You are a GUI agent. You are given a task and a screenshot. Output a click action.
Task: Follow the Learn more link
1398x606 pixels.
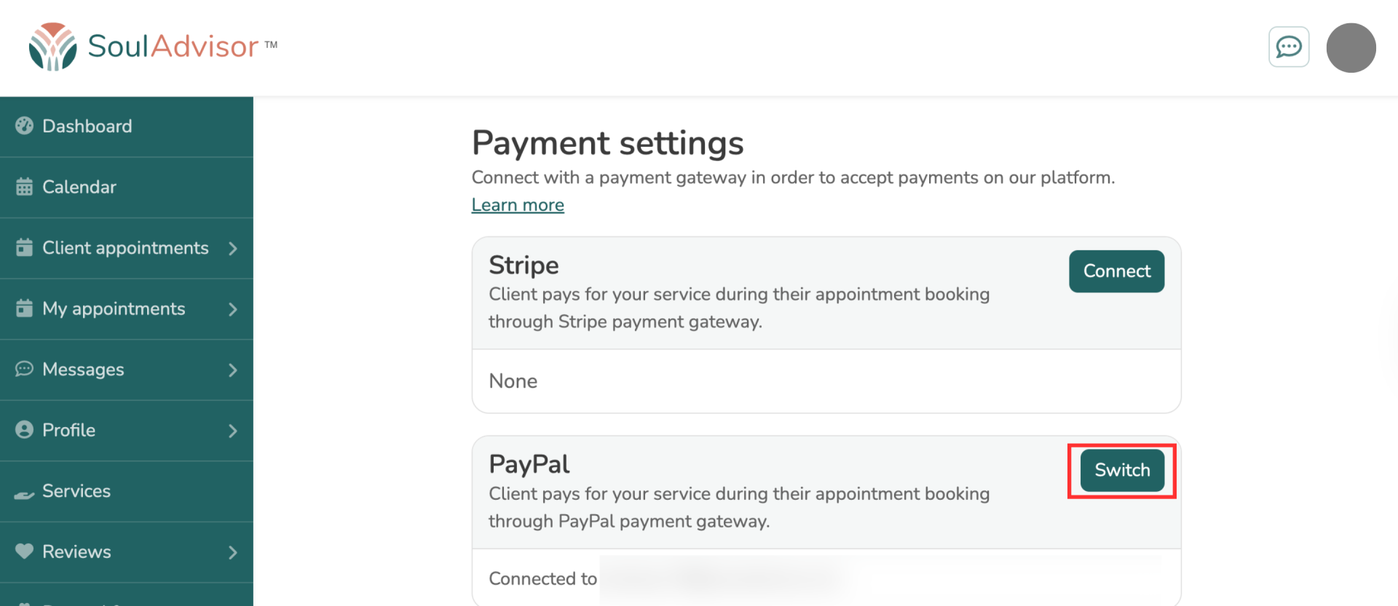coord(518,205)
